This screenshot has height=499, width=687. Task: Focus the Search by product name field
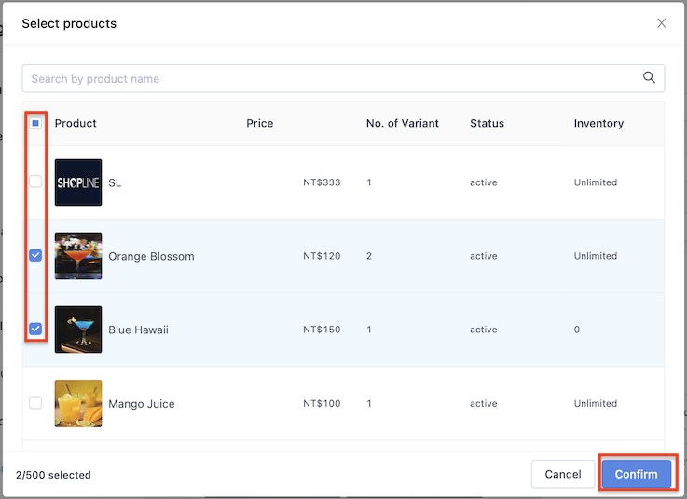[x=343, y=79]
